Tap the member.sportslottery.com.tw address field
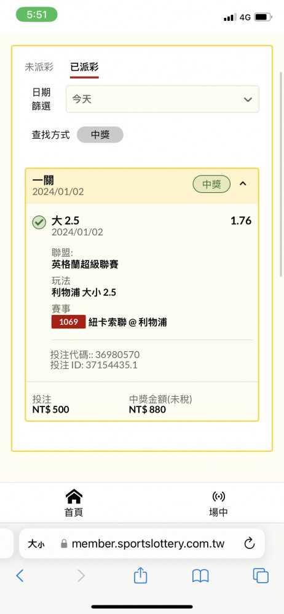 coord(142,543)
